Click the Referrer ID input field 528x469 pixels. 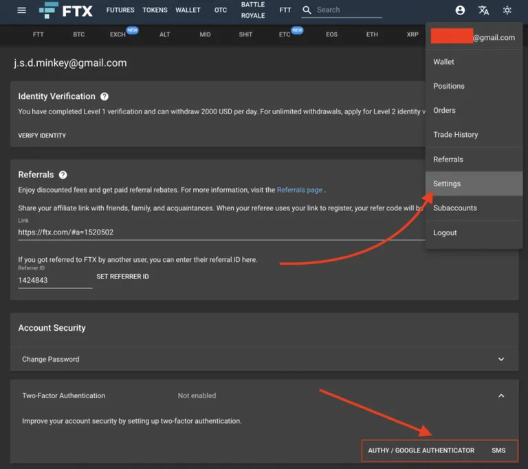pyautogui.click(x=55, y=281)
